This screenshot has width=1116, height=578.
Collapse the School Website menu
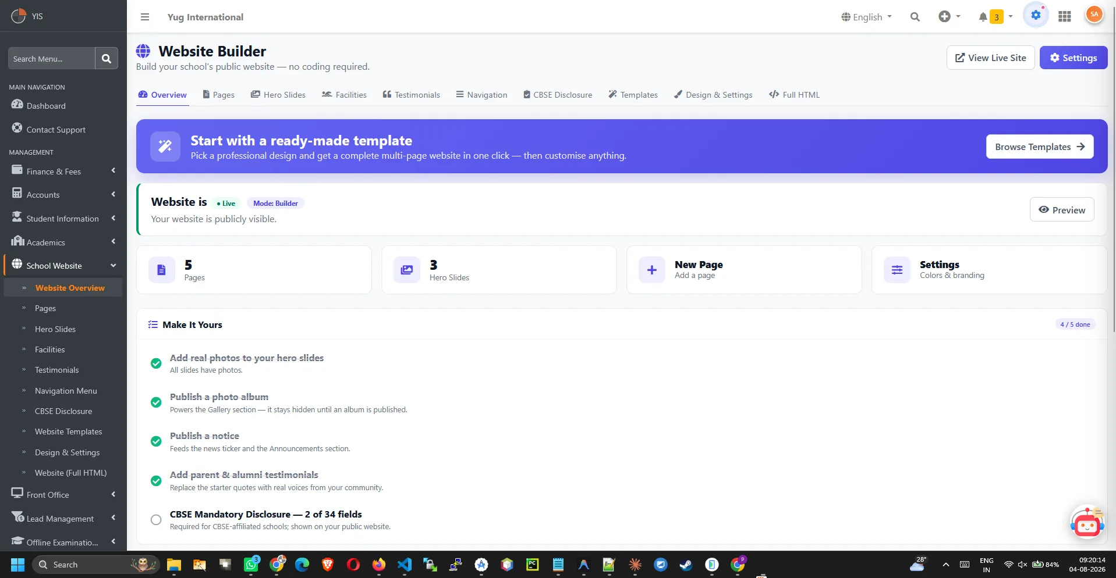click(x=63, y=265)
